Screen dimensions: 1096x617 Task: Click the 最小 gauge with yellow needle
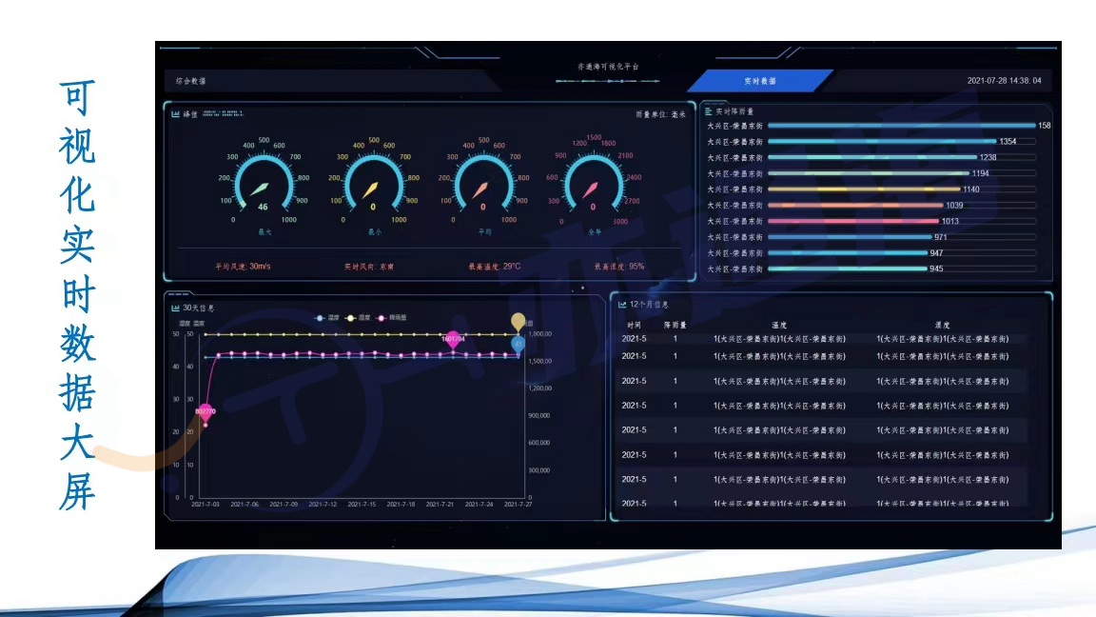373,184
